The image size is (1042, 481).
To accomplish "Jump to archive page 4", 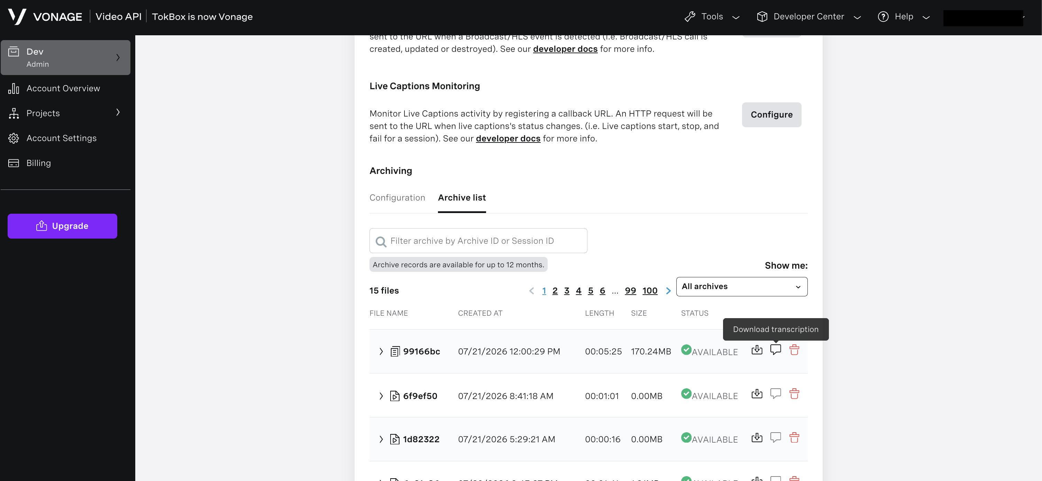I will pos(578,290).
